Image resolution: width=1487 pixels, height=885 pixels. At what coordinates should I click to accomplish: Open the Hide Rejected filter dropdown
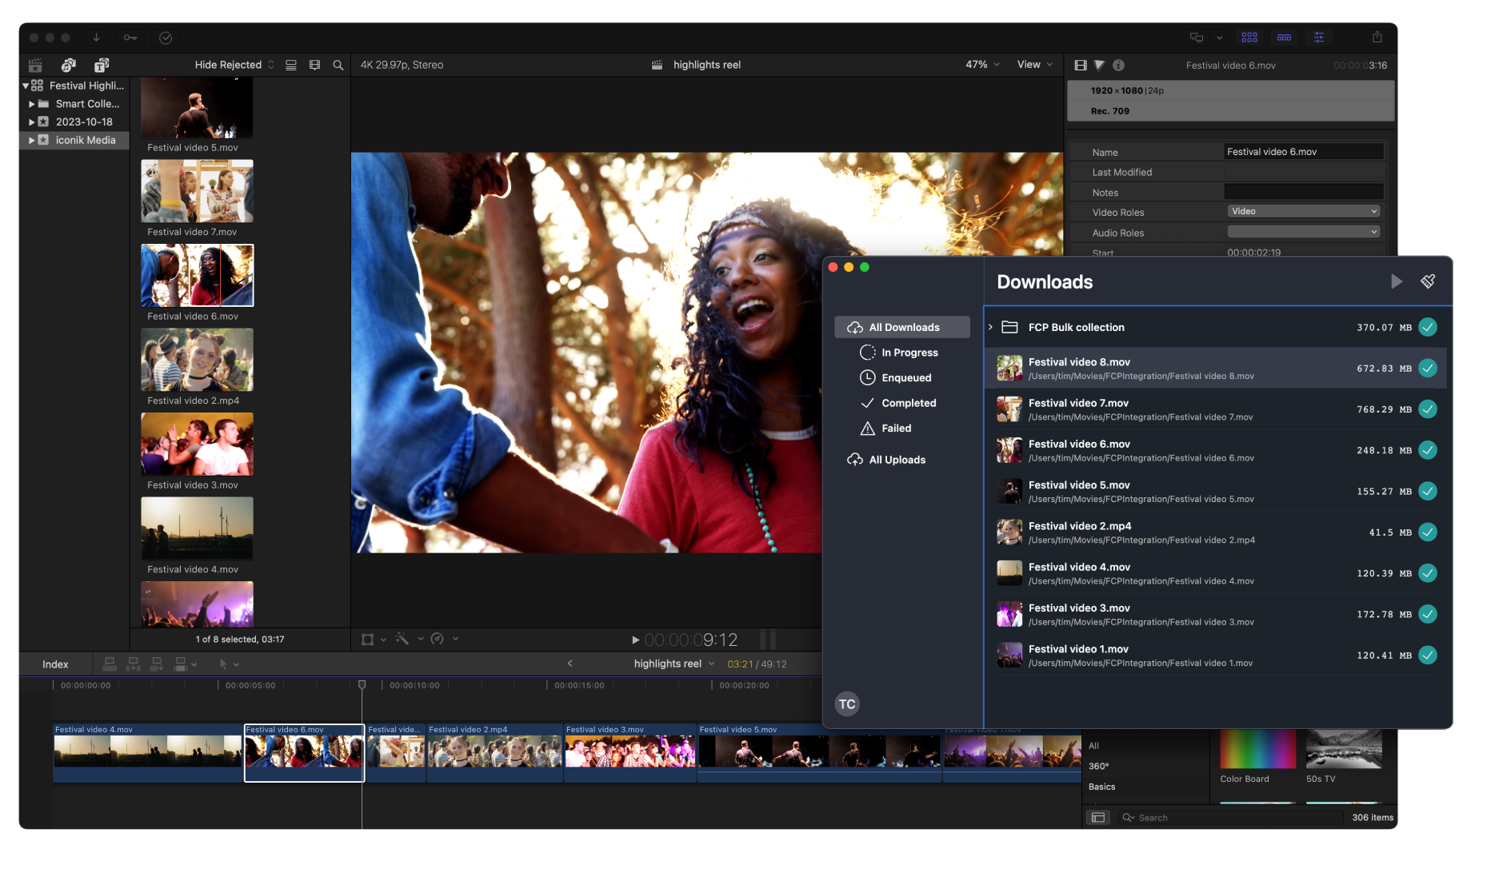click(234, 65)
